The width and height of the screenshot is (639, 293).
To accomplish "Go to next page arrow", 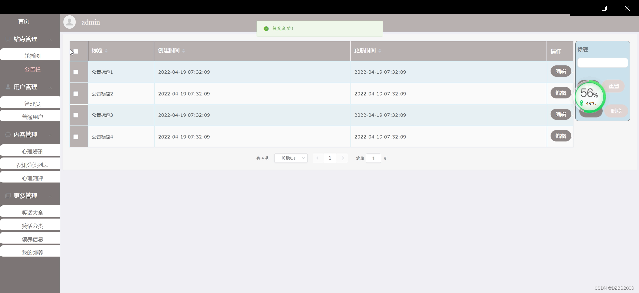I will coord(343,158).
